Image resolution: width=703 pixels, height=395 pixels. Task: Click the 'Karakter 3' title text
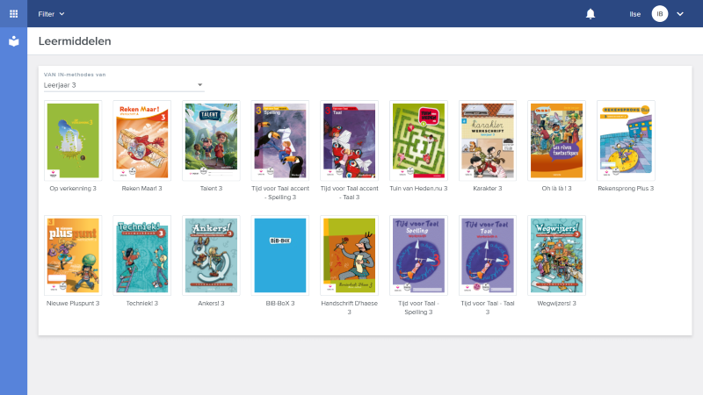[x=488, y=189]
